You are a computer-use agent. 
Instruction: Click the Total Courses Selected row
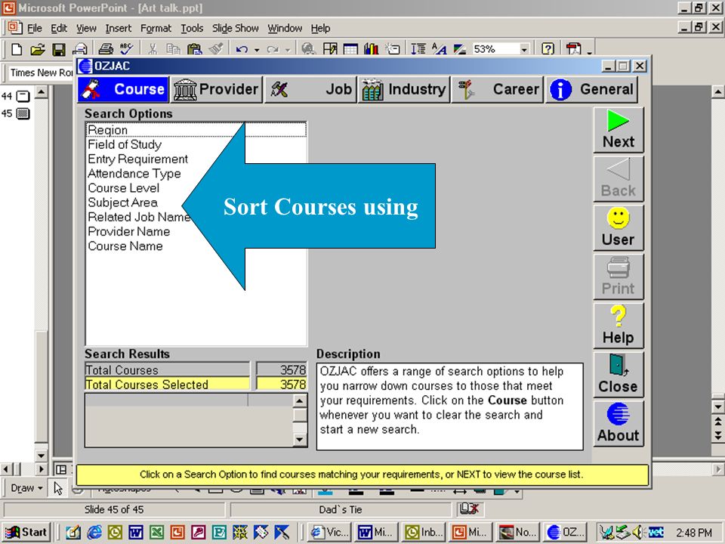[196, 384]
